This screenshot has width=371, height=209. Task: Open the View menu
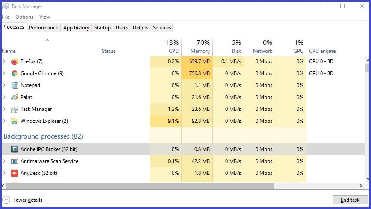coord(44,17)
